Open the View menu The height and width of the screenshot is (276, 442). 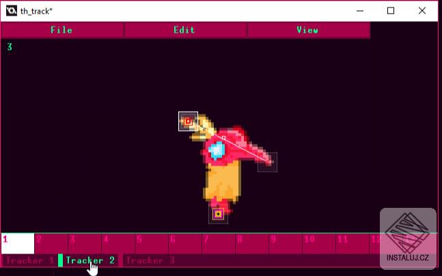pos(308,30)
